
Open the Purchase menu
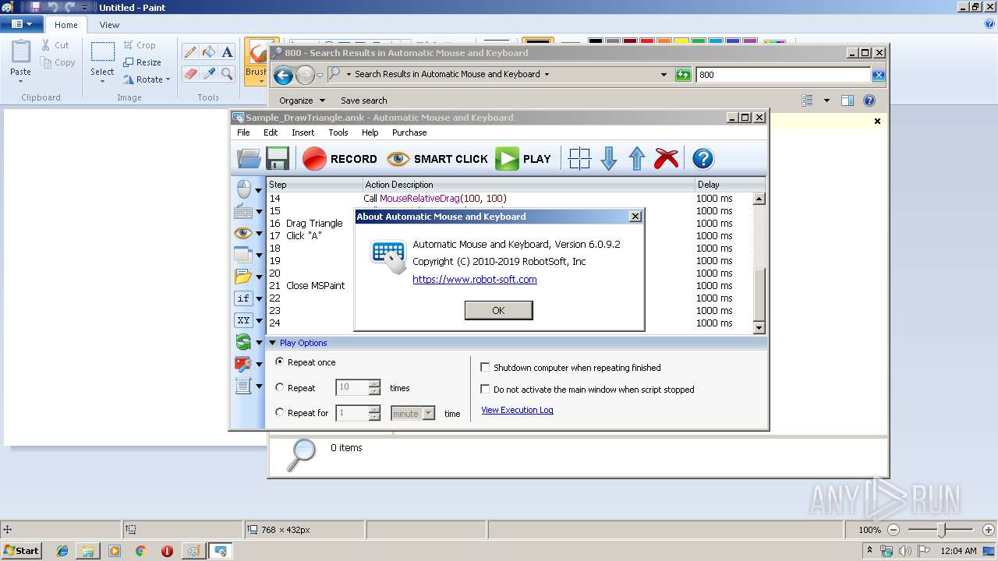click(409, 132)
